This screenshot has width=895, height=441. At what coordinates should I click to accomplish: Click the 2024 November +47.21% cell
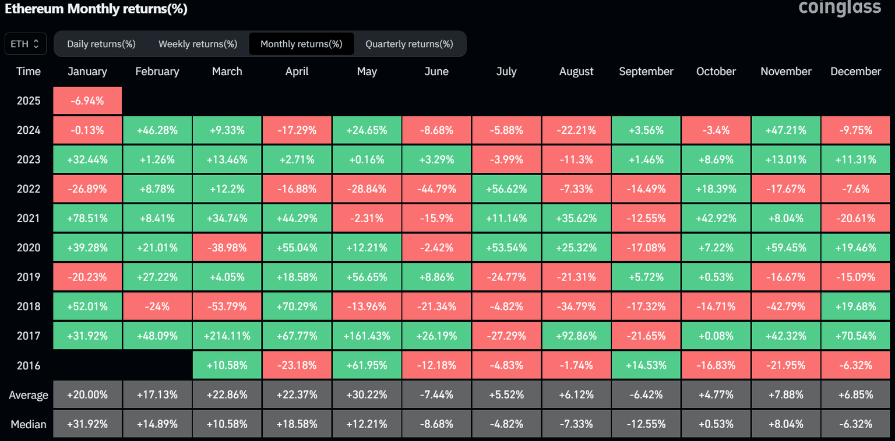(x=785, y=130)
